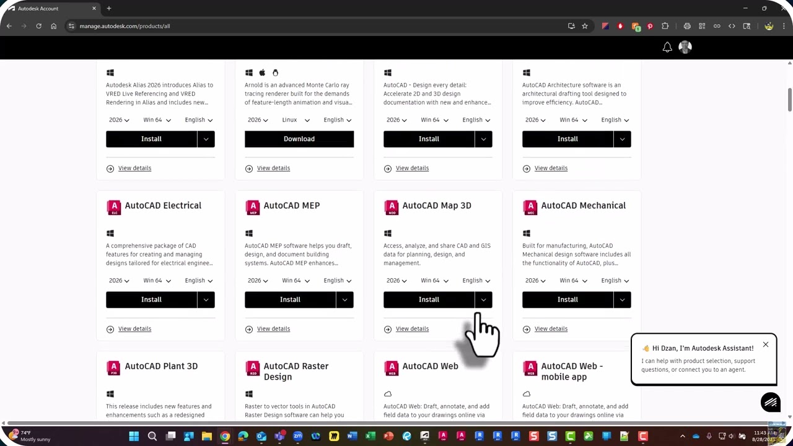
Task: Click the AutoCAD Raster Design product icon
Action: pos(252,368)
